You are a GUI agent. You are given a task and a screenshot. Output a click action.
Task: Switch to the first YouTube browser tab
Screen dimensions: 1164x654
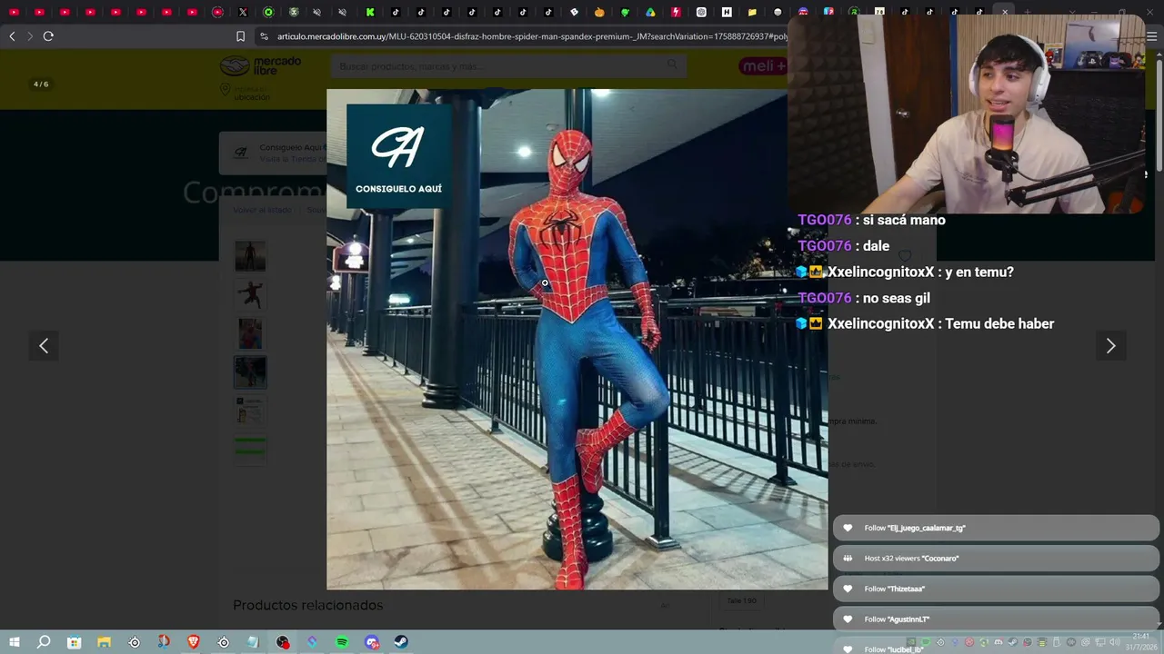click(14, 13)
